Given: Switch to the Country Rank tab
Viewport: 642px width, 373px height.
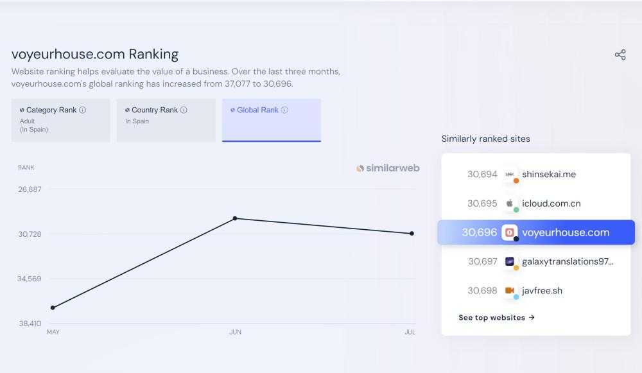Looking at the screenshot, I should 166,120.
